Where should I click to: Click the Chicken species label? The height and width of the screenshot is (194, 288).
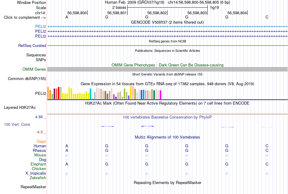coord(39,169)
